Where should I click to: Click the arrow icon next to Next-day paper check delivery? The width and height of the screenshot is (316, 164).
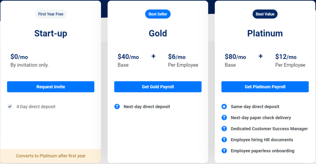(x=224, y=118)
